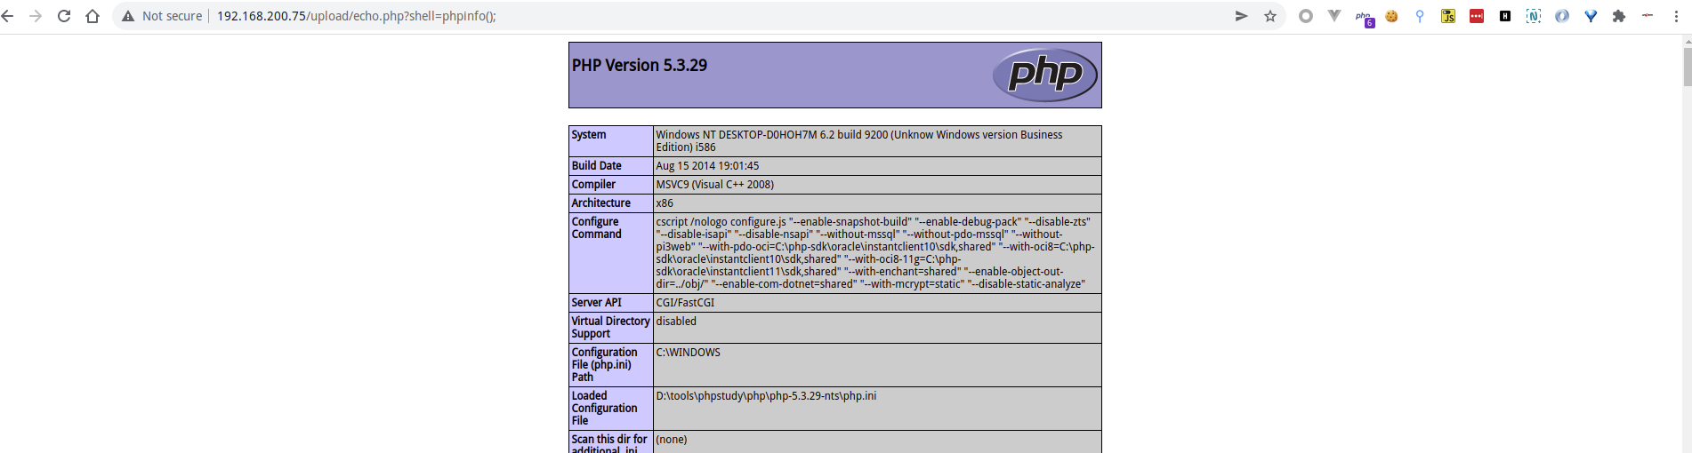Select 'Virtual Directory Support' label
Viewport: 1692px width, 453px height.
(x=610, y=328)
